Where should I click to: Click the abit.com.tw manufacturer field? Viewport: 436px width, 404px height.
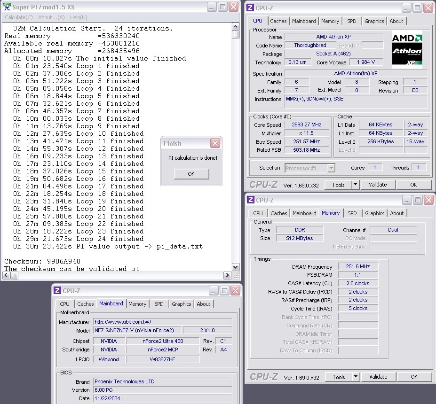[x=162, y=322]
